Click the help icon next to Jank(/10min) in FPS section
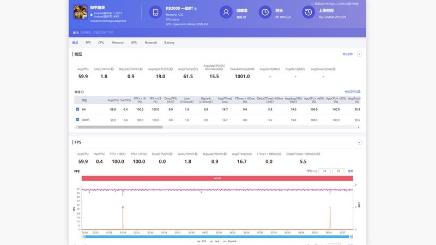The height and width of the screenshot is (245, 436). (198, 154)
